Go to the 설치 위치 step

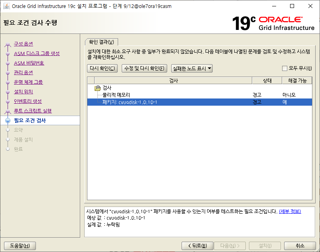(x=24, y=92)
